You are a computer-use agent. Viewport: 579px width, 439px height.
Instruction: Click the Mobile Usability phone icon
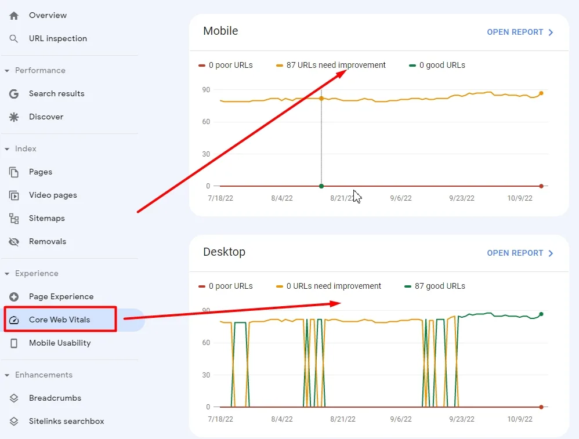14,343
